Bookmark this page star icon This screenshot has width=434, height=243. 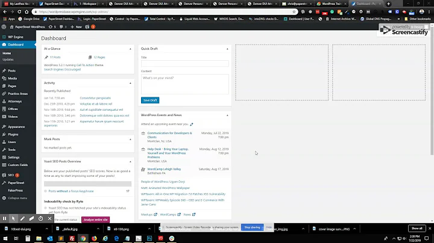click(294, 12)
